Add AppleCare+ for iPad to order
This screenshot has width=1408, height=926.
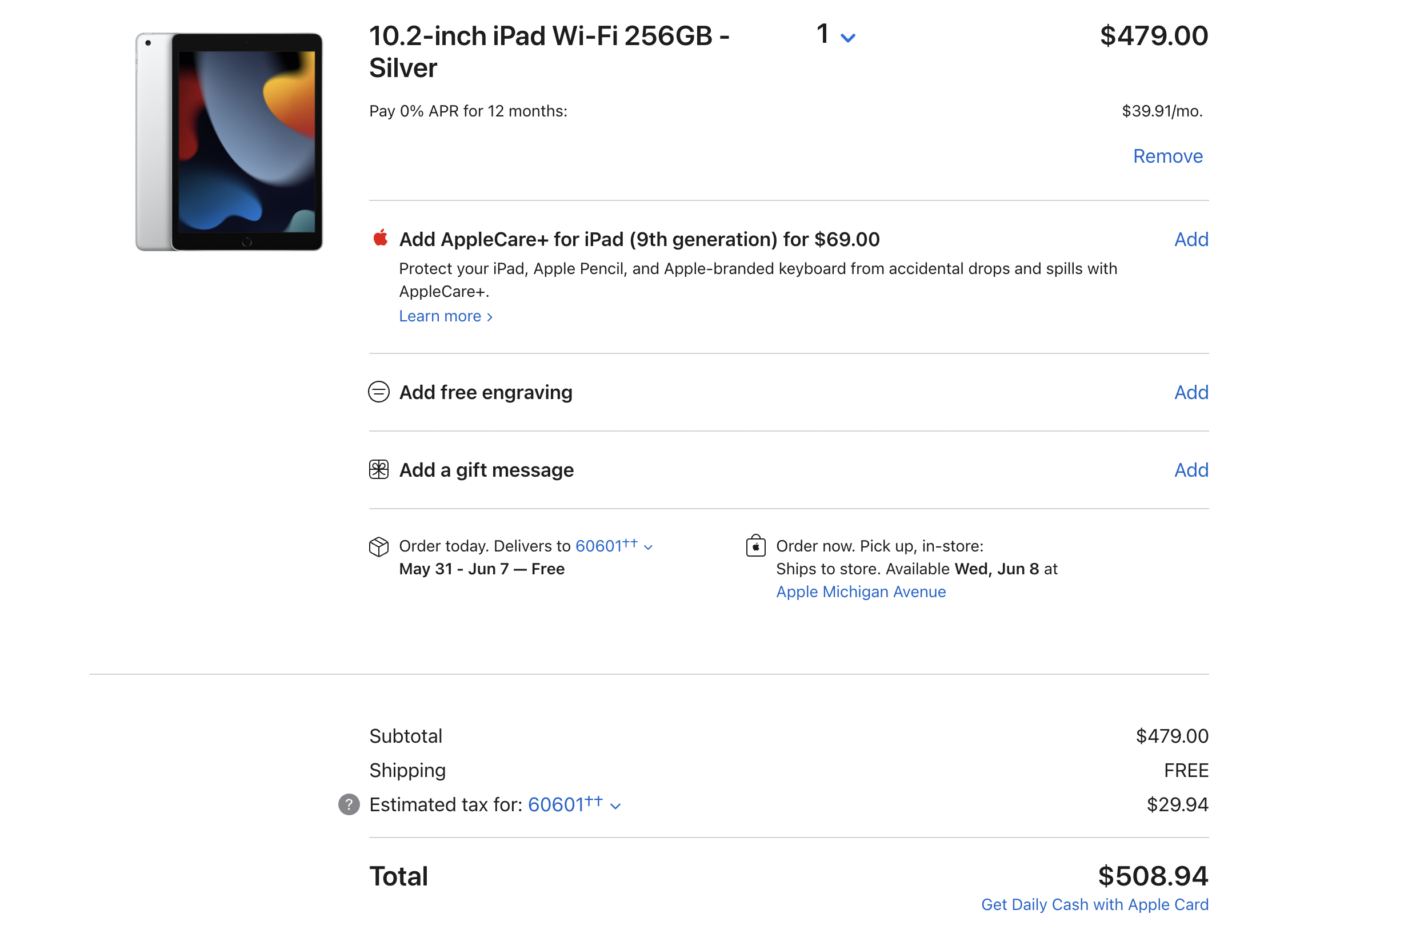1190,239
